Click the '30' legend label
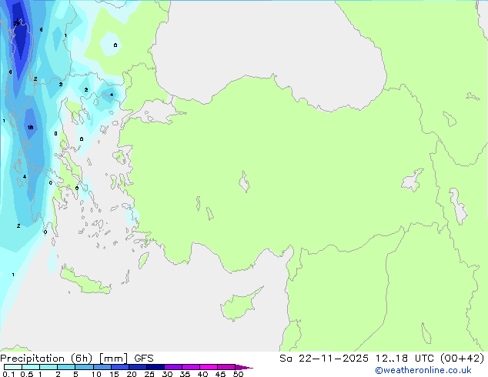This screenshot has height=377, width=488. (167, 374)
